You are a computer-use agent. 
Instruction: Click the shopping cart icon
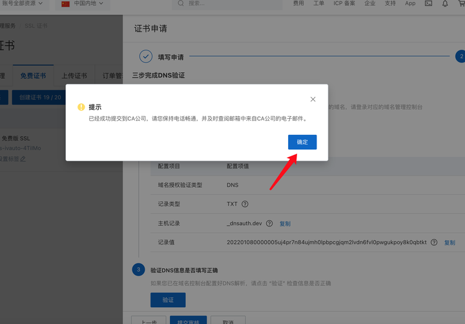click(x=461, y=3)
